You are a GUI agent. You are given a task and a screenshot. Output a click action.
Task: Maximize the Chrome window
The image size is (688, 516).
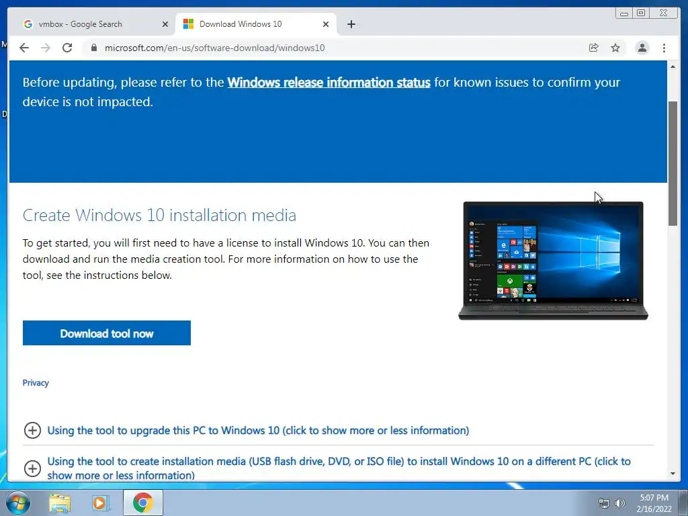tap(641, 13)
